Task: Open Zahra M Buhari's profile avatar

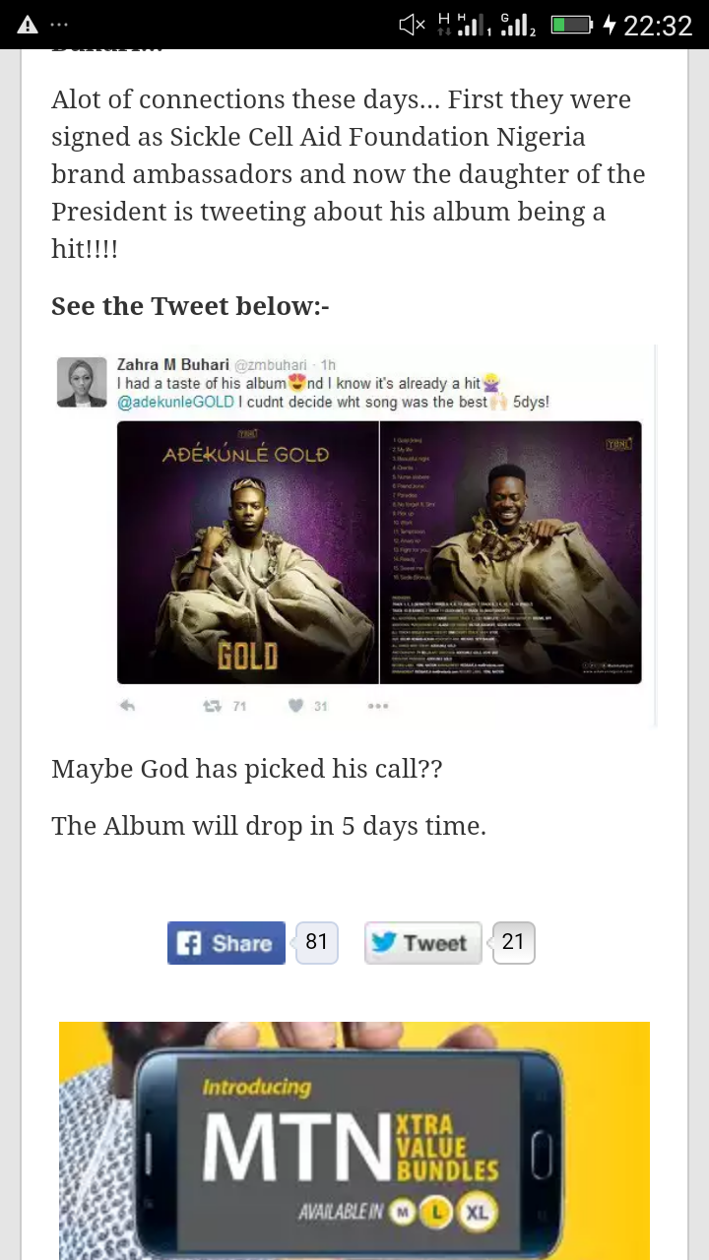Action: click(82, 382)
